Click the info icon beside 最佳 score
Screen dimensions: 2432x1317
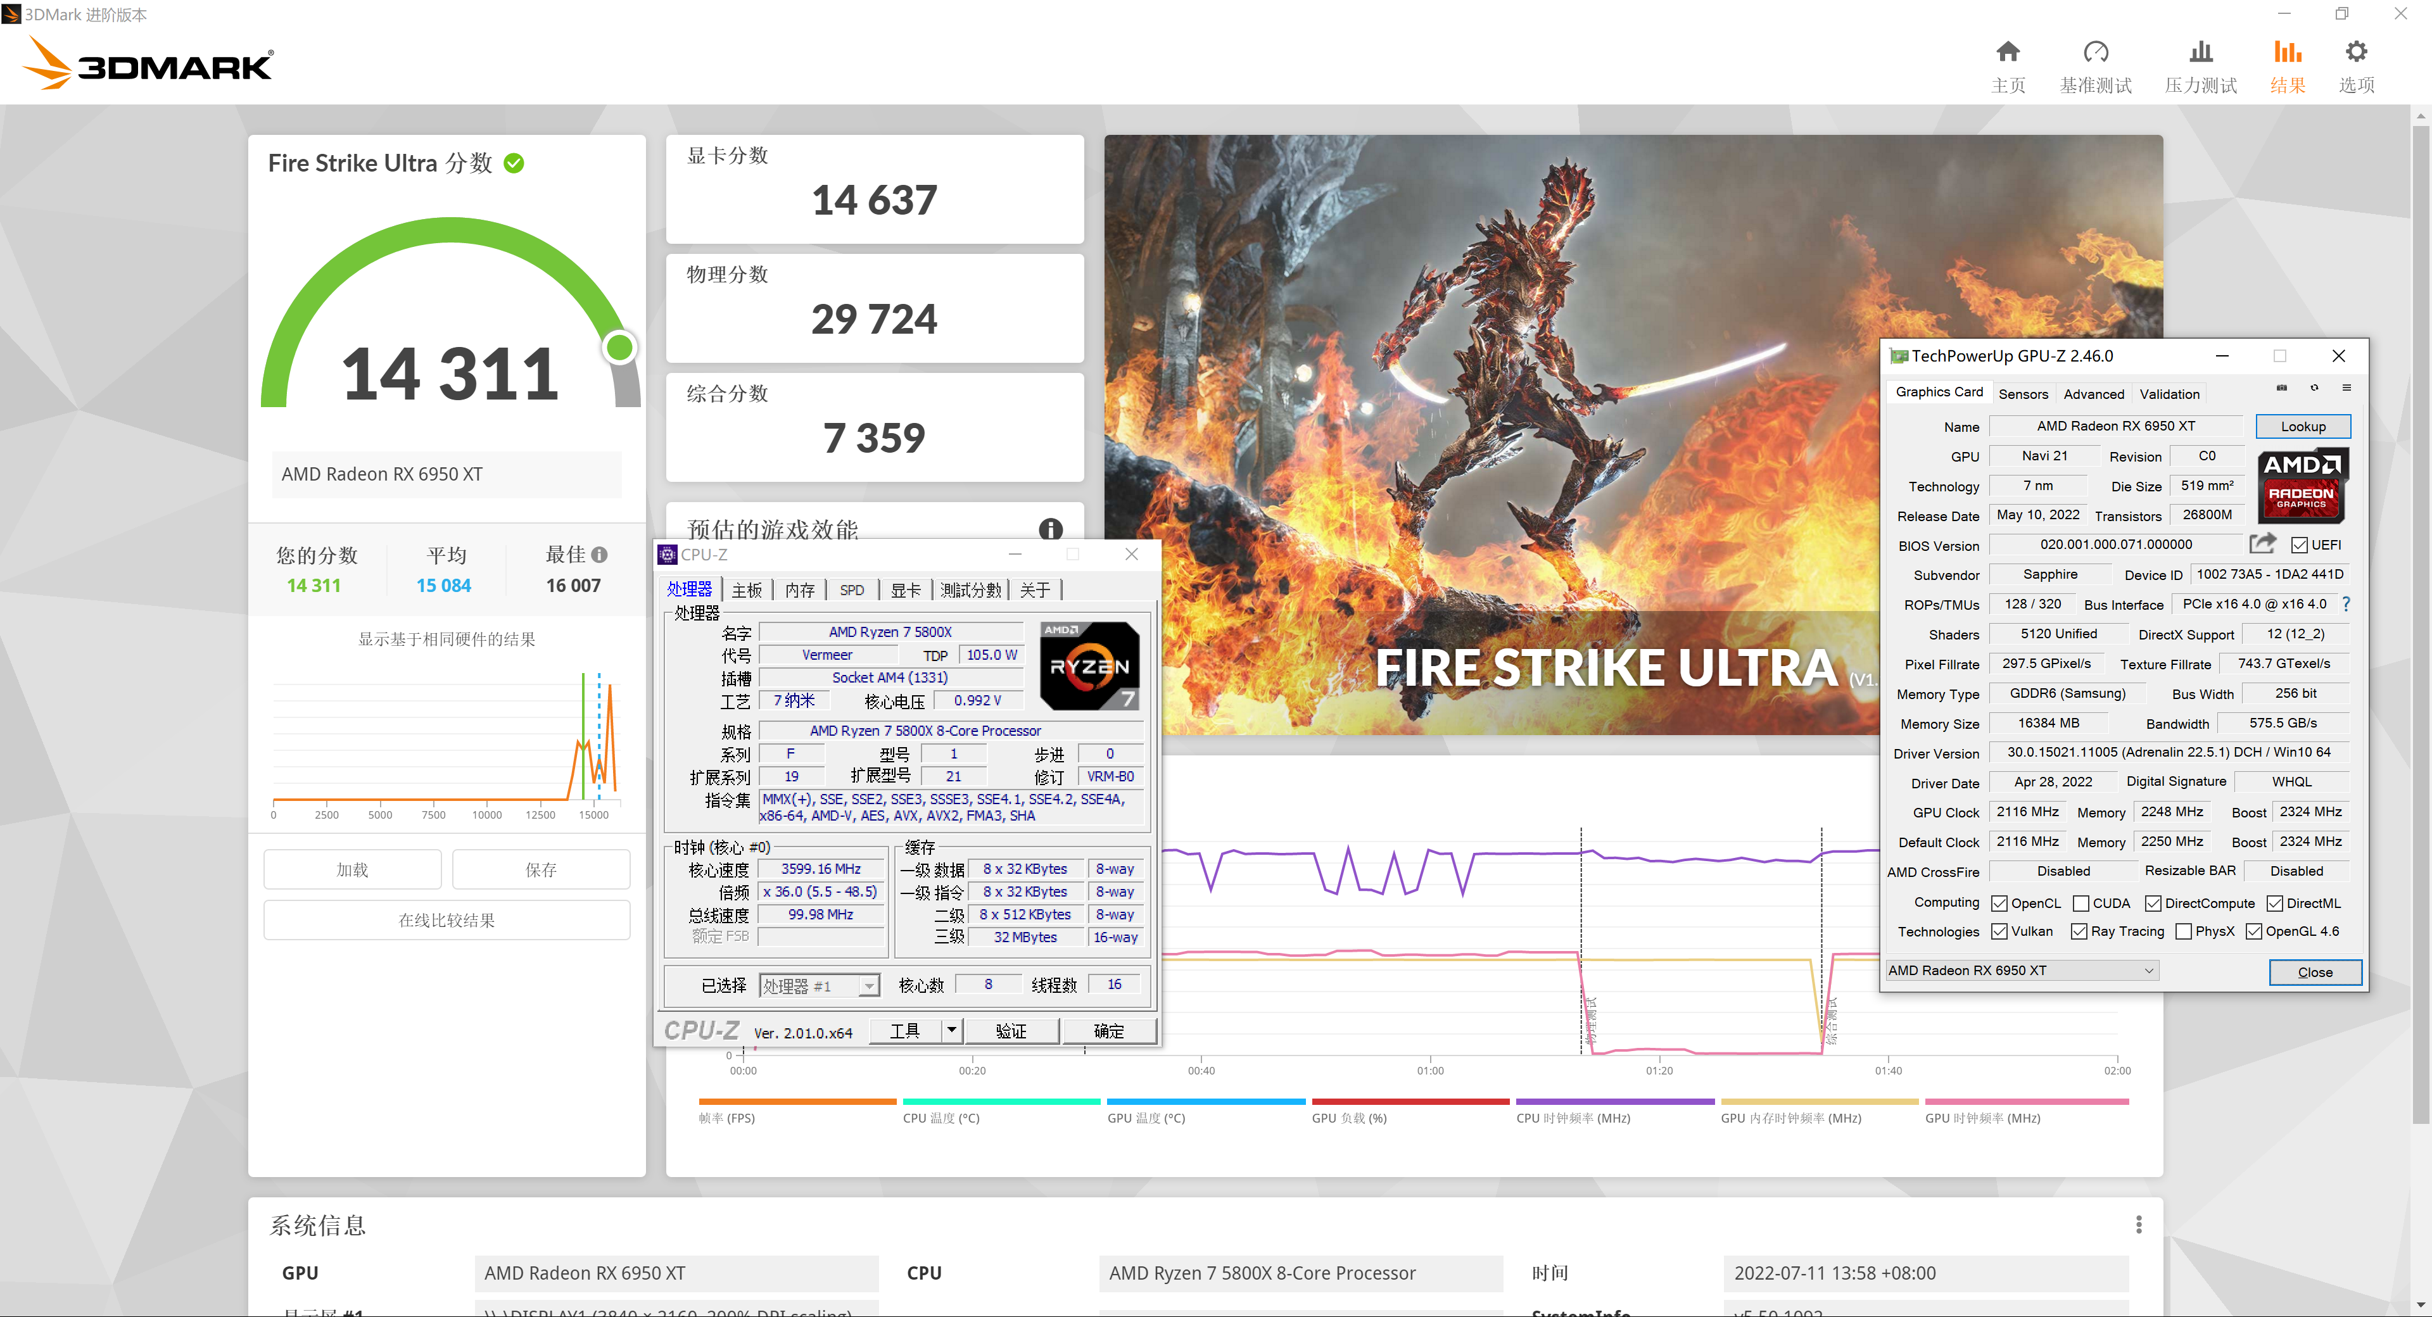(x=600, y=555)
